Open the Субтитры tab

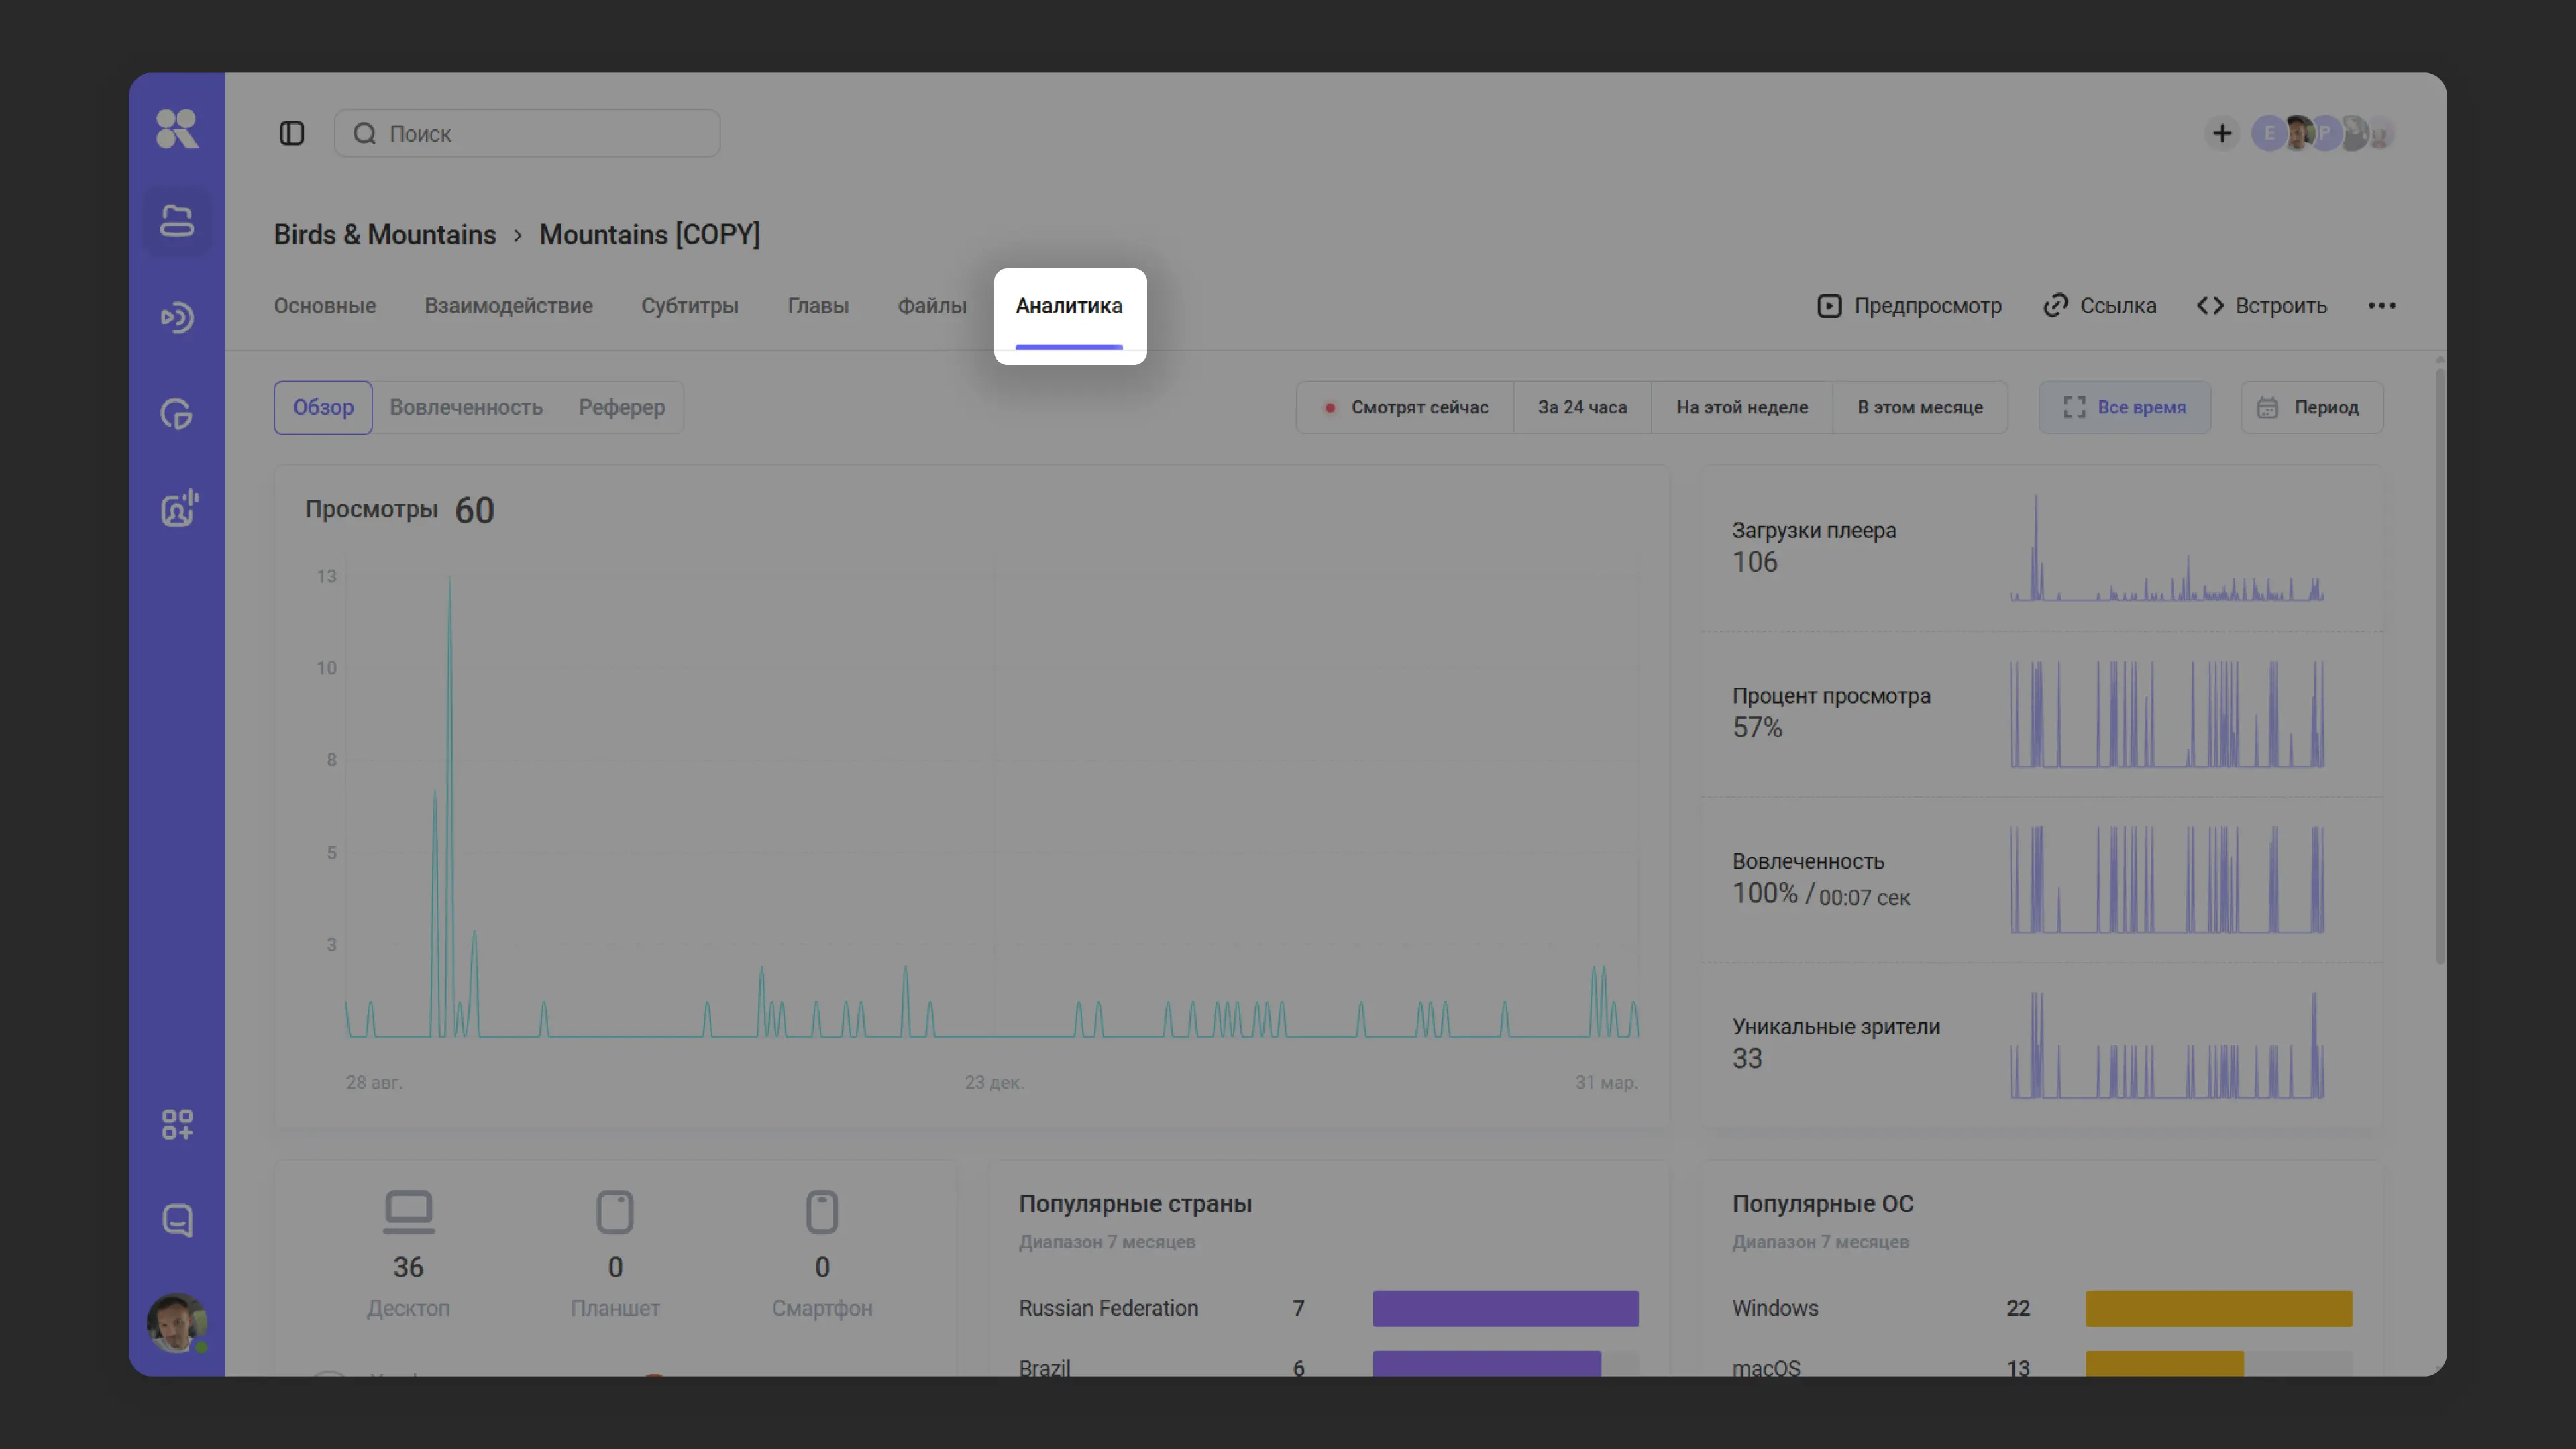[689, 306]
